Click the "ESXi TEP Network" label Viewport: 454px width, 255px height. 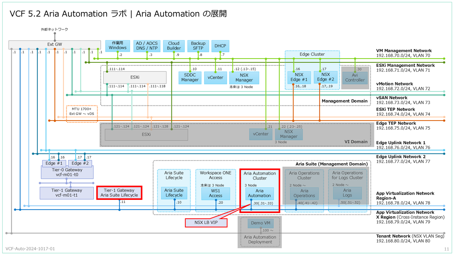point(395,109)
